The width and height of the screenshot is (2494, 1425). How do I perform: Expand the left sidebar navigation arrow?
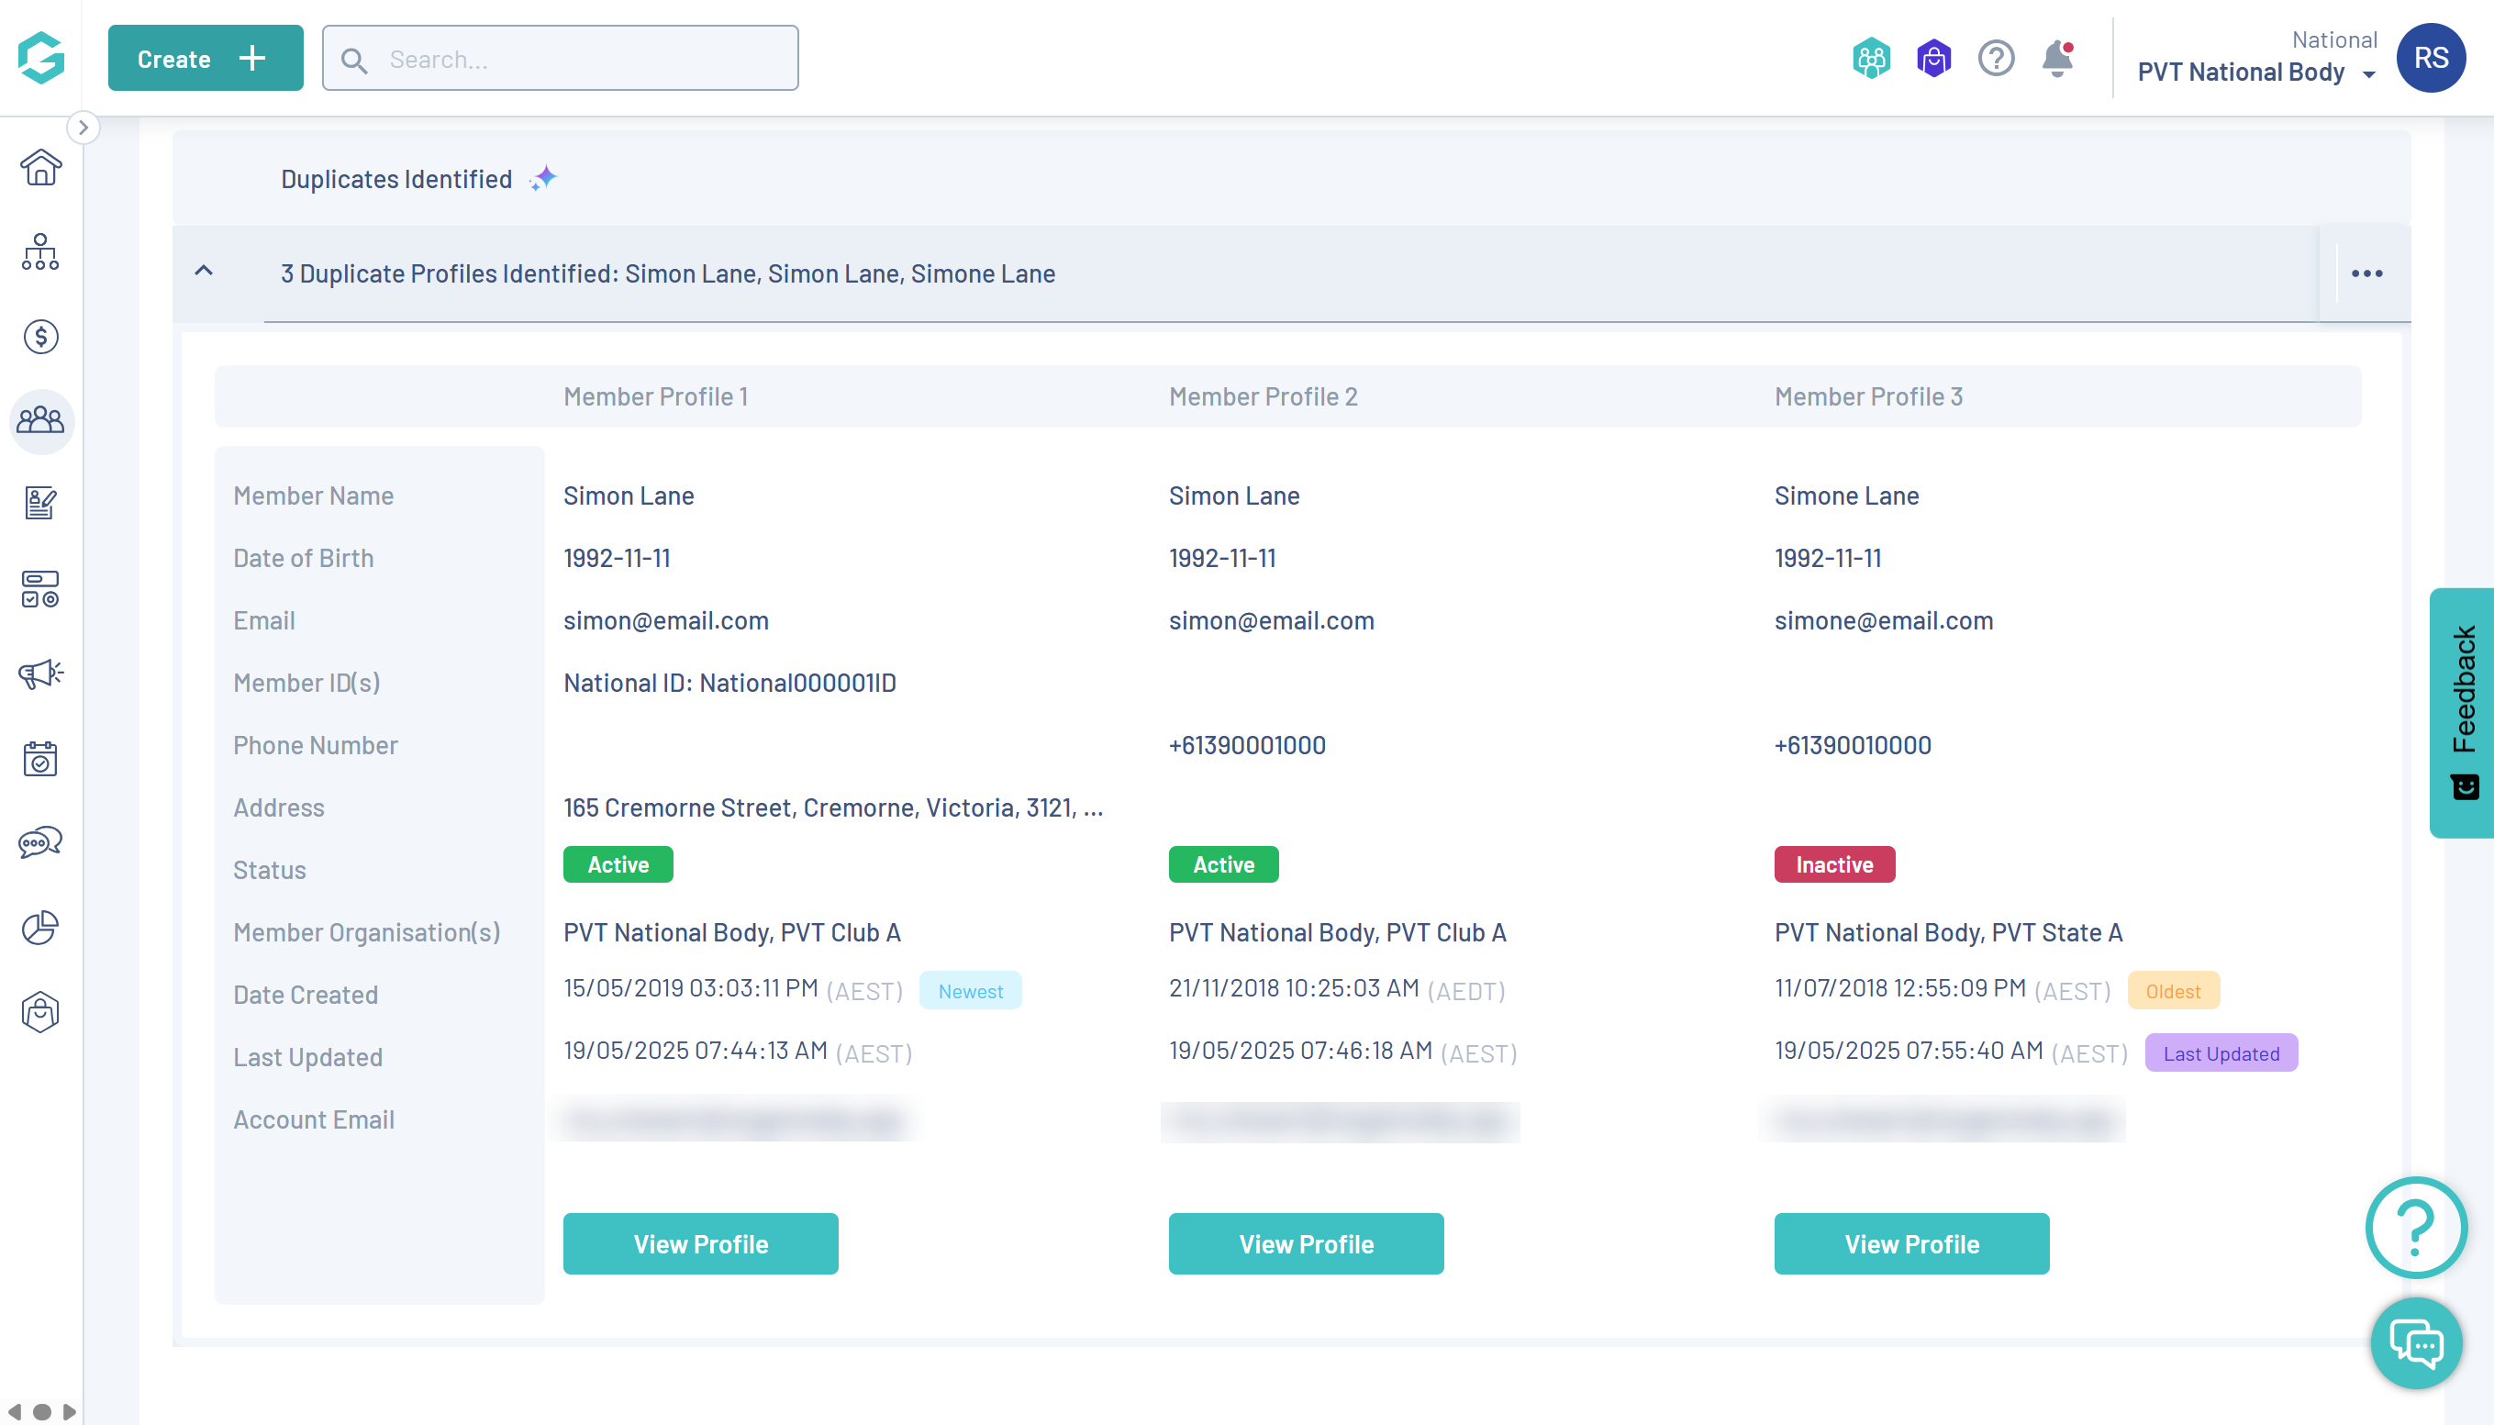tap(84, 128)
